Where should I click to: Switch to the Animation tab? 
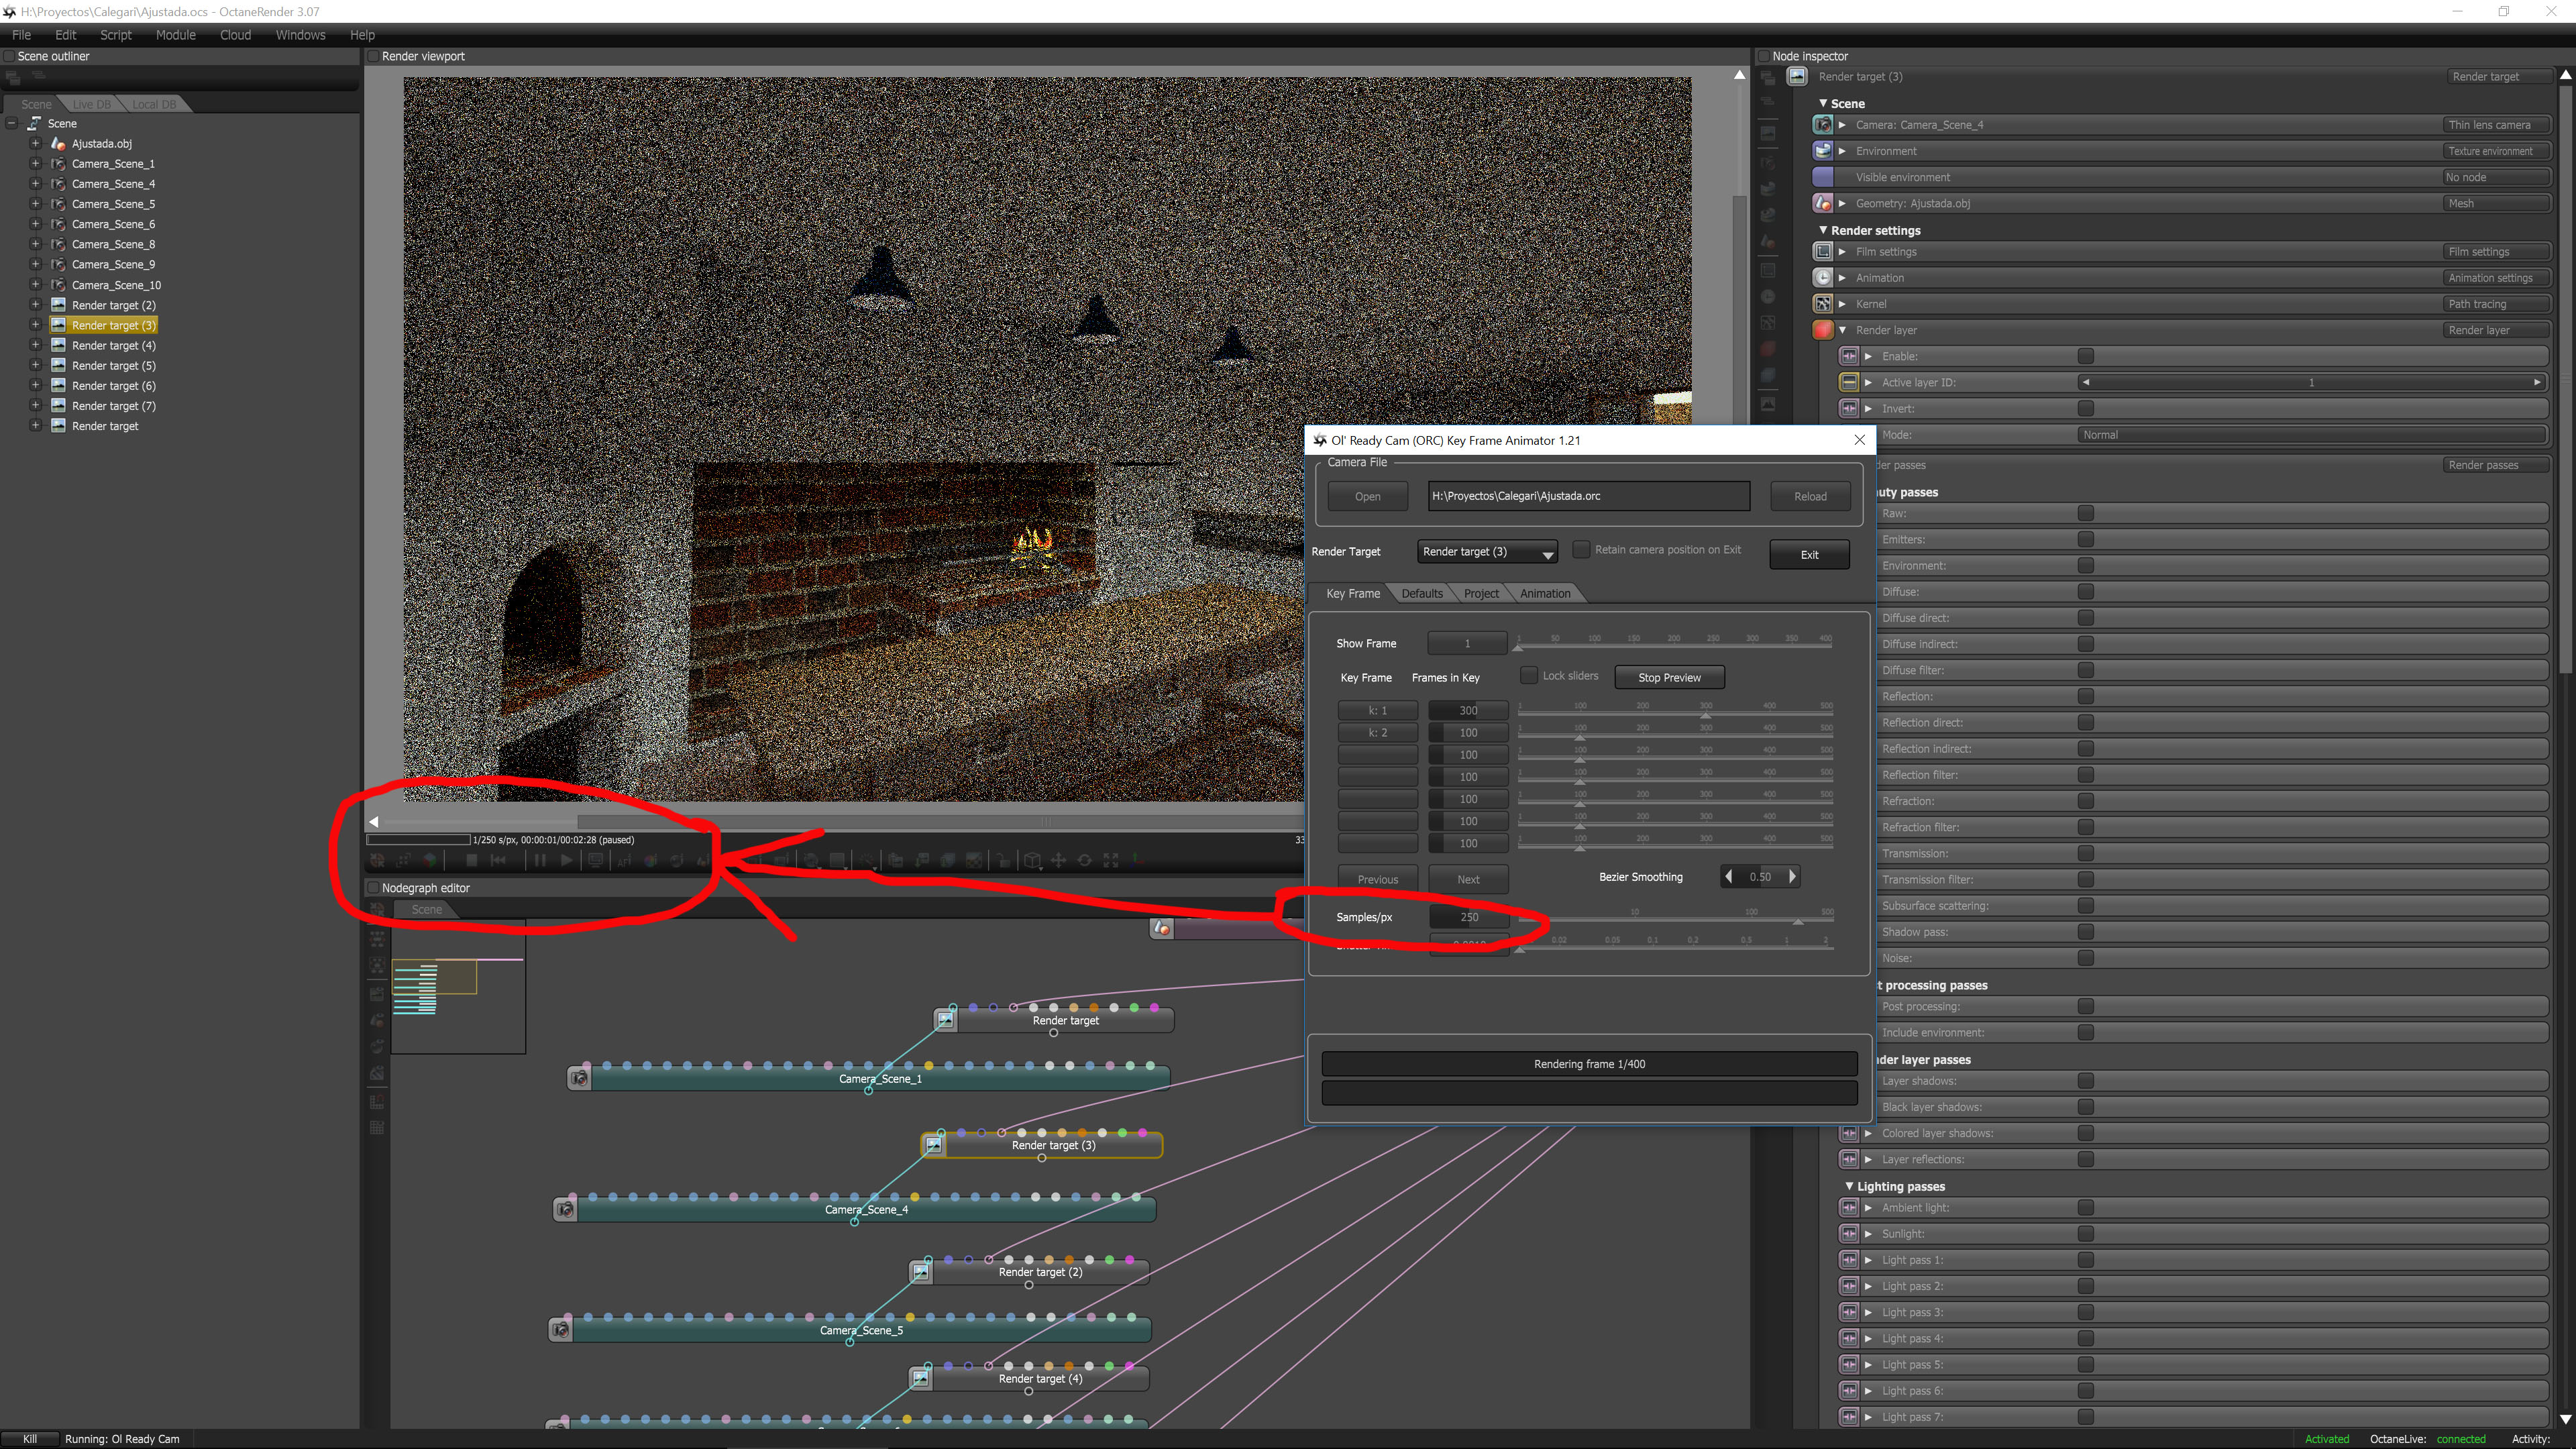[x=1544, y=594]
